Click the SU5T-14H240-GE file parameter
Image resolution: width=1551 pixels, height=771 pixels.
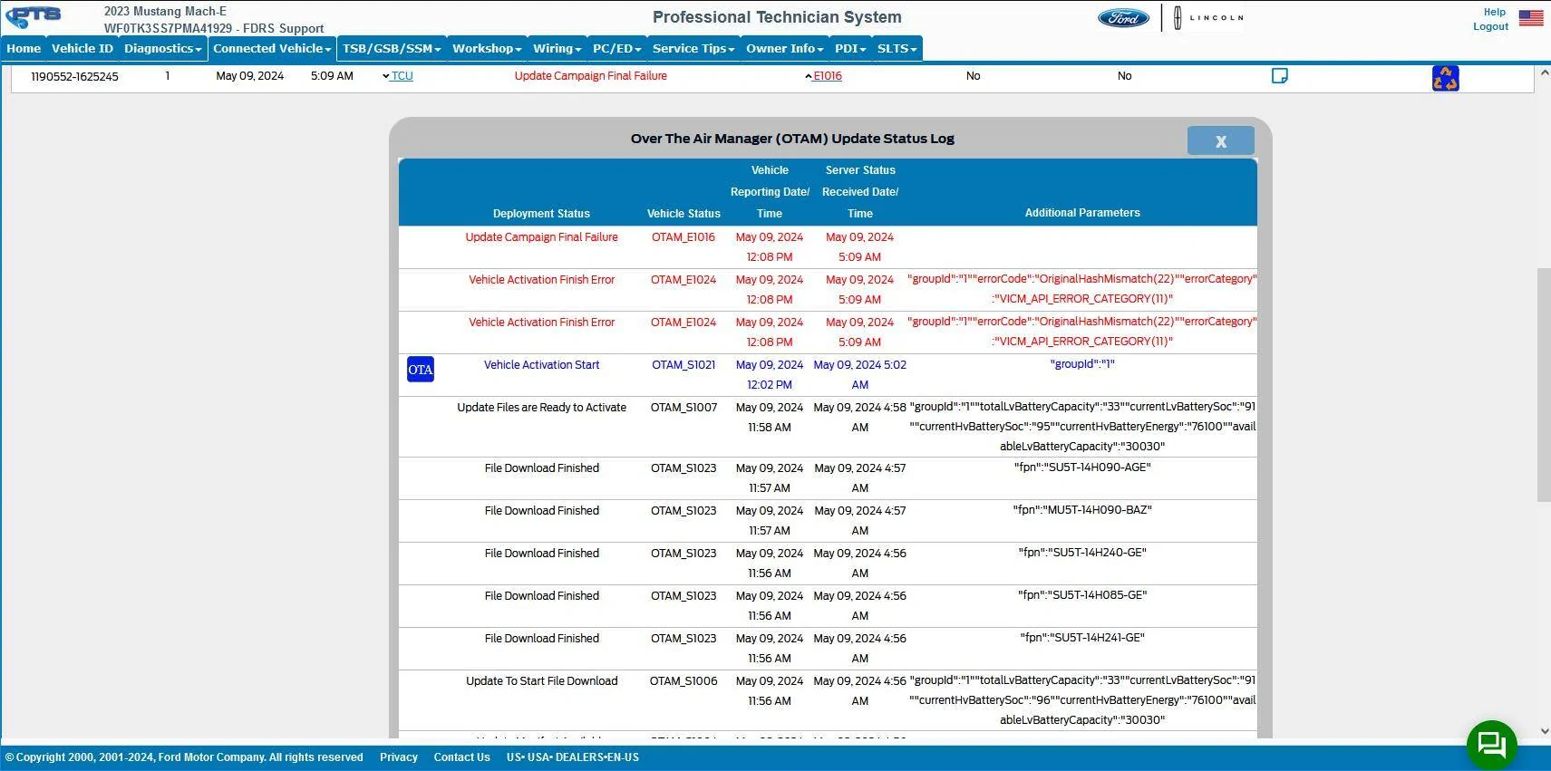[x=1082, y=553]
